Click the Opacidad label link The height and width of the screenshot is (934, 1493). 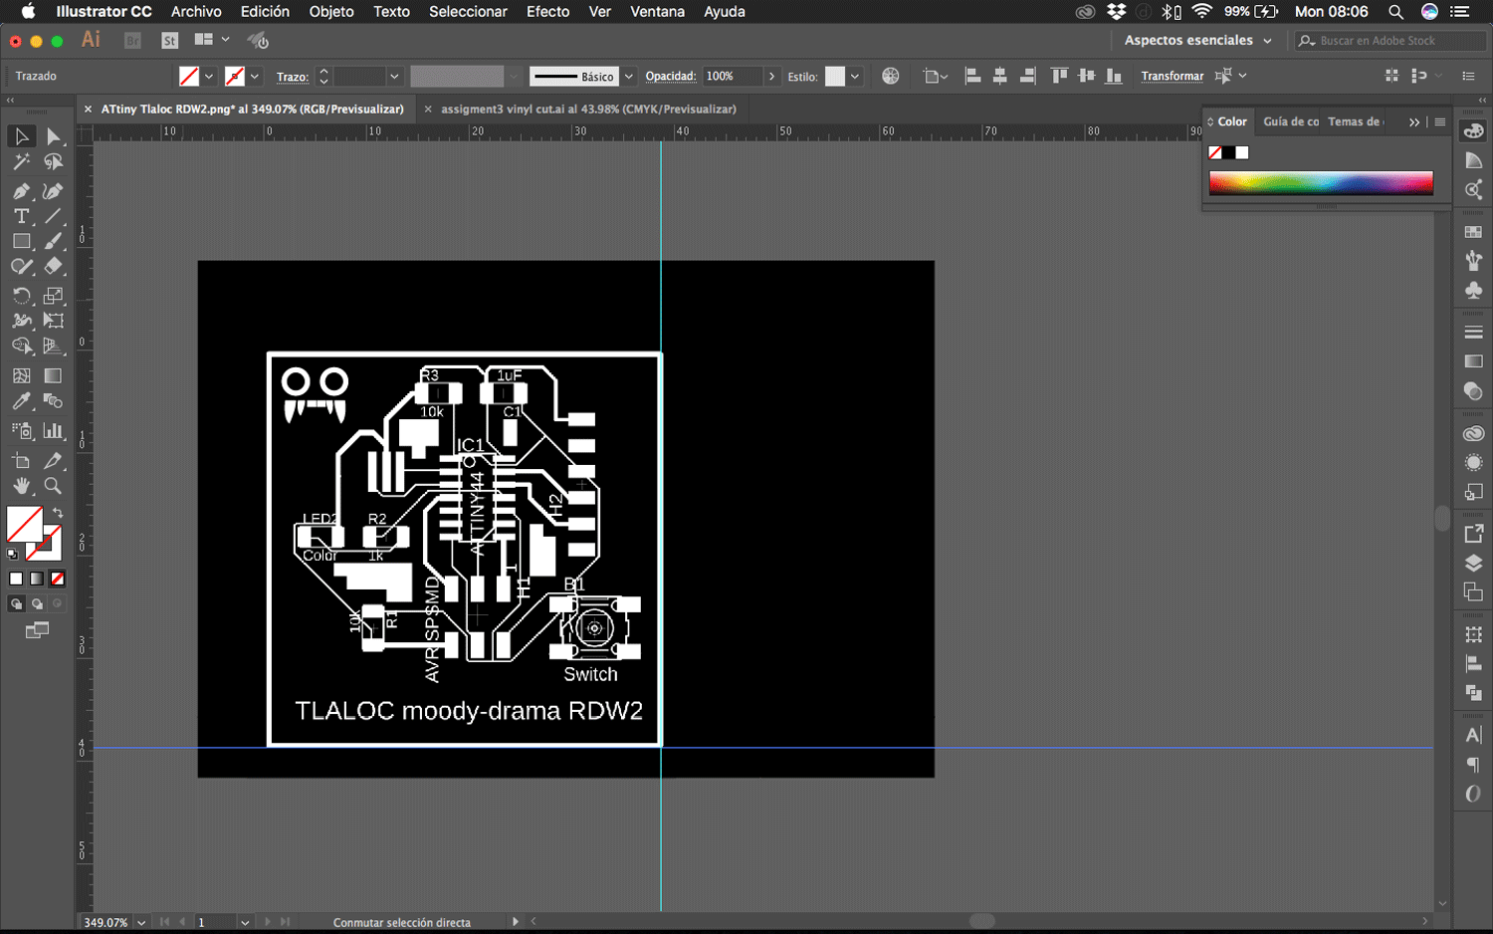pos(671,77)
